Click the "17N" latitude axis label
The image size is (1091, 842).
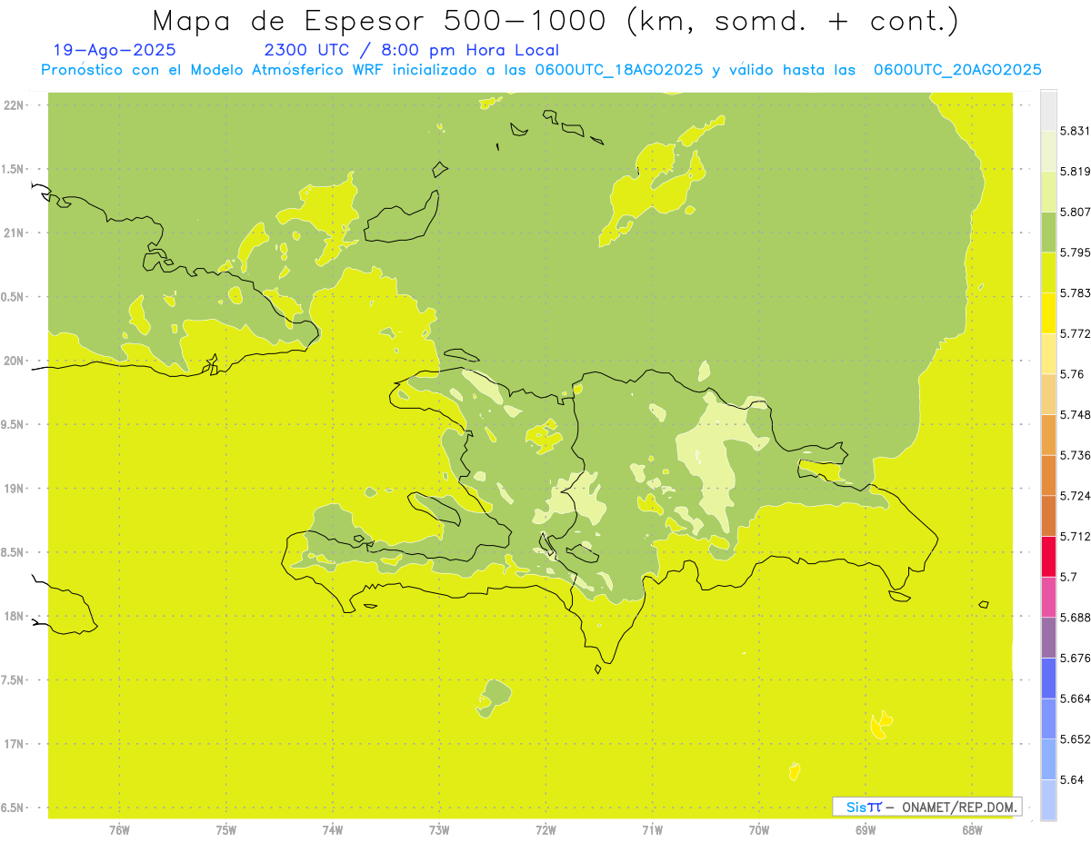click(x=14, y=744)
